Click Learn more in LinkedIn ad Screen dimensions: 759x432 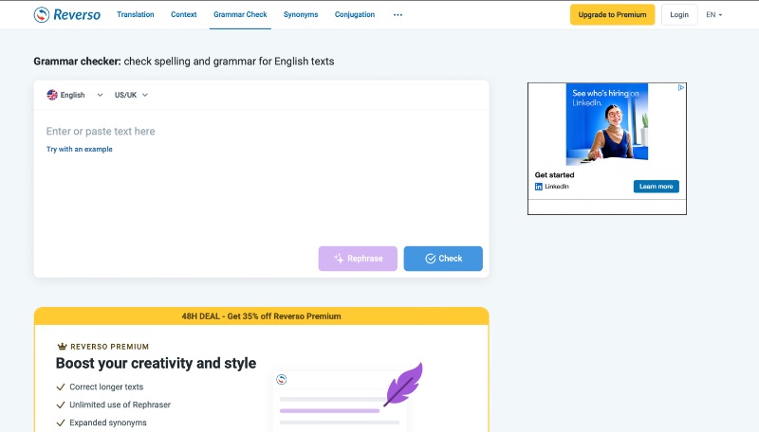pyautogui.click(x=656, y=187)
